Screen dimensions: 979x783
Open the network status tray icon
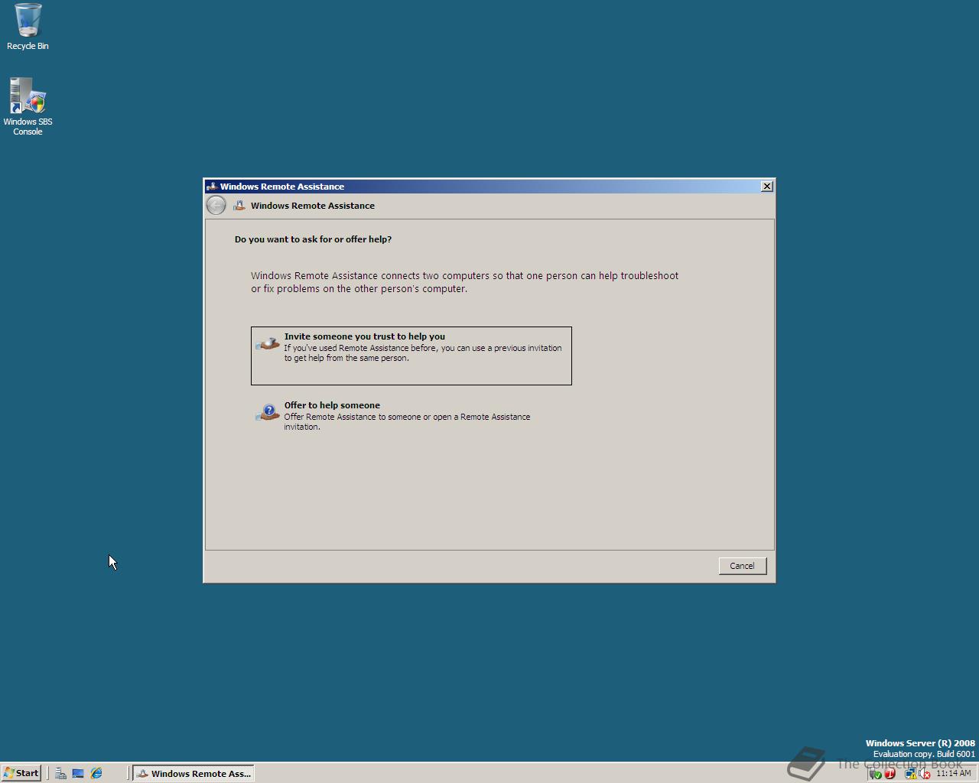pos(911,774)
